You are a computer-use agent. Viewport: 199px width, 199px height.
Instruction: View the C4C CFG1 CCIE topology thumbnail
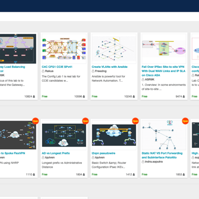tap(64, 49)
